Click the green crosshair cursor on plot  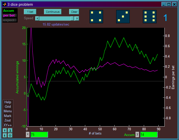coord(137,47)
